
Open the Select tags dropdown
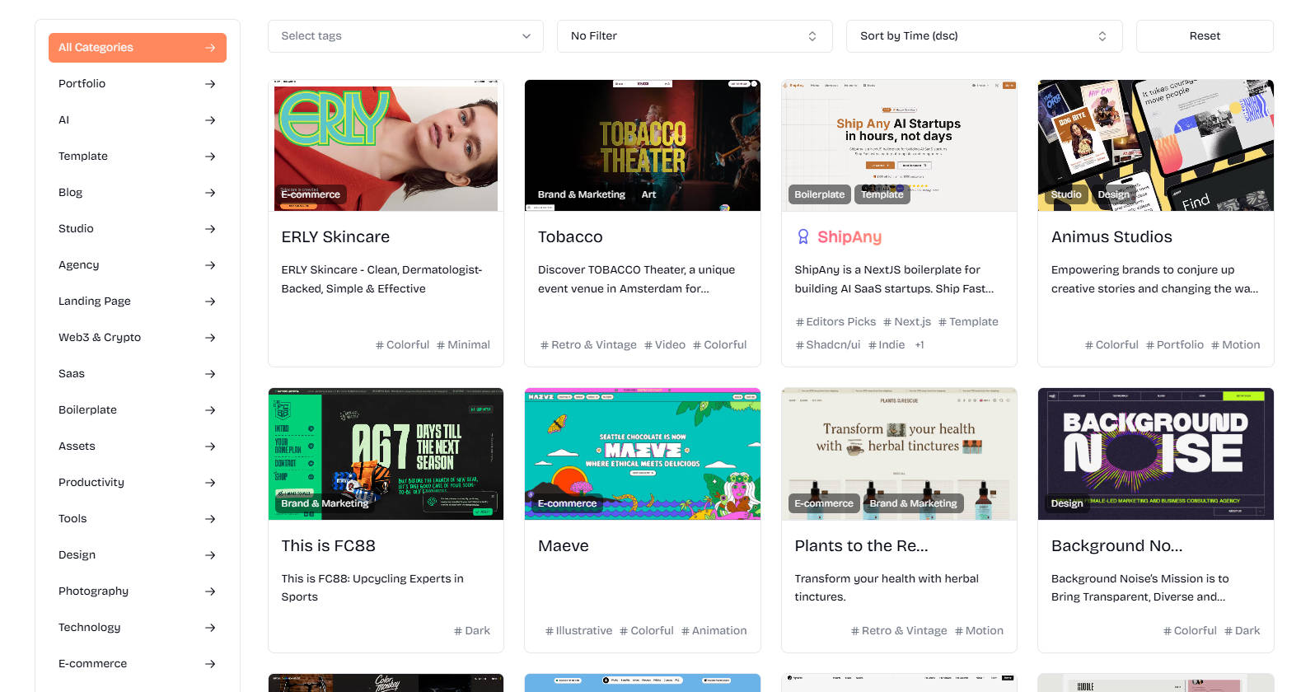point(405,36)
